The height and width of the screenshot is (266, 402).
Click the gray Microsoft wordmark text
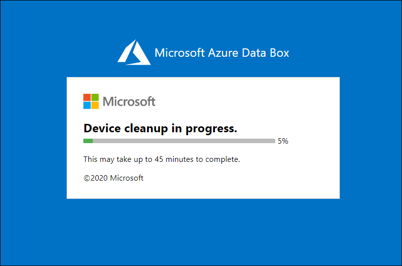pos(129,102)
